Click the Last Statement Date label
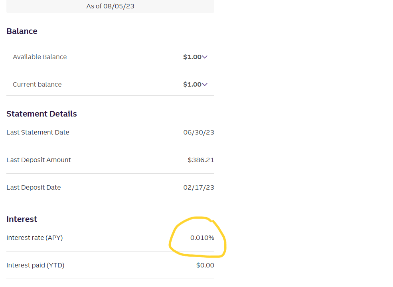This screenshot has height=287, width=393. tap(38, 133)
